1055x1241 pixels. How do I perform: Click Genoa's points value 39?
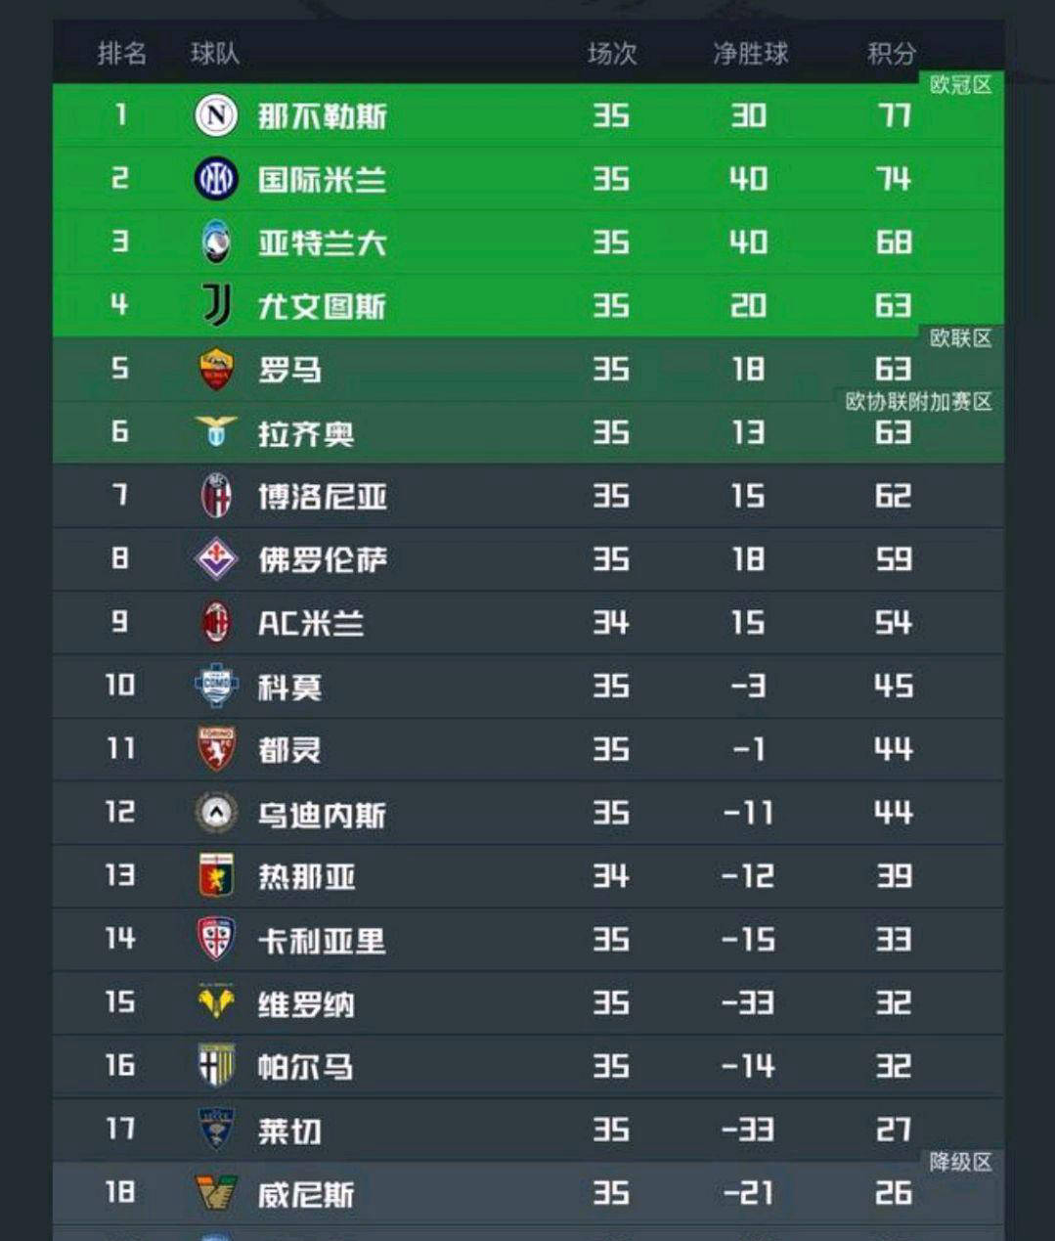click(x=893, y=876)
